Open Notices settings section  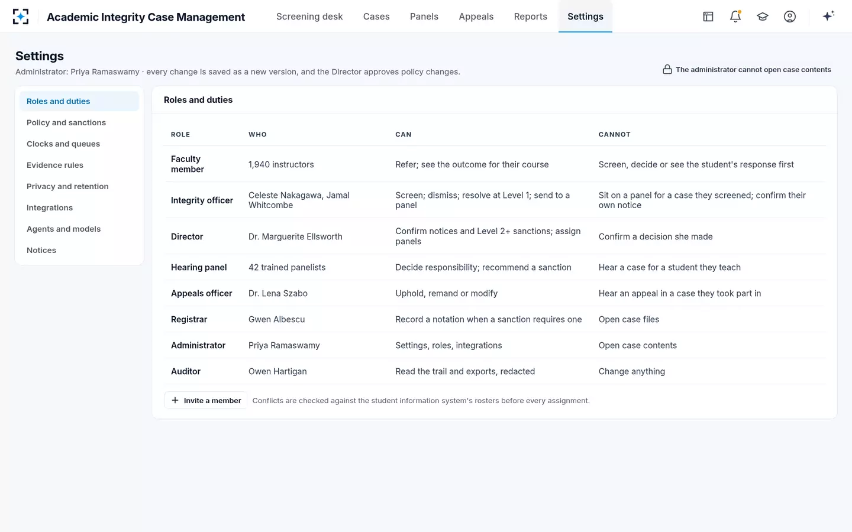tap(79, 250)
